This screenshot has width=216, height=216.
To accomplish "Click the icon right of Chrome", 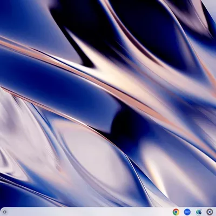I will click(187, 212).
